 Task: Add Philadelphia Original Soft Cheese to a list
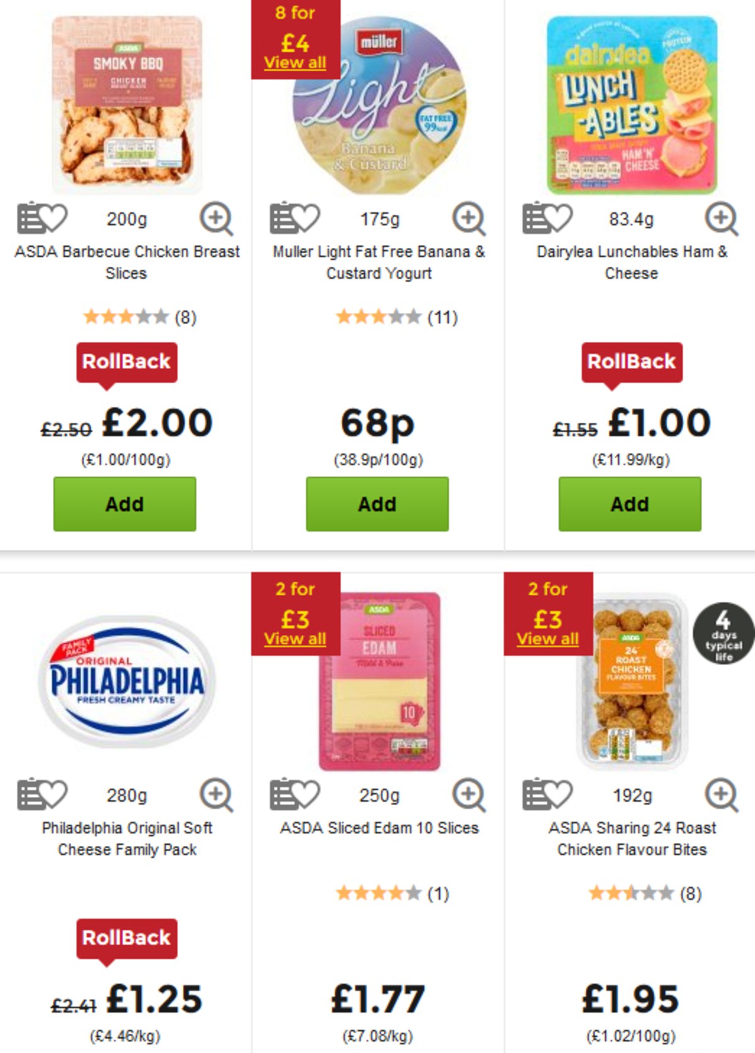coord(28,795)
